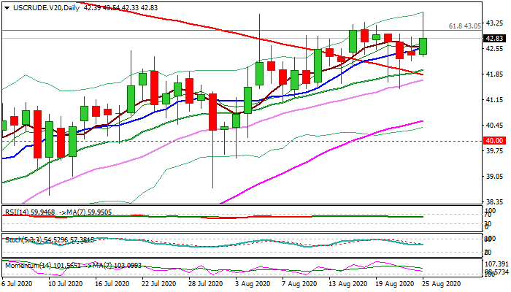Click the 22 Jul 2020 date label

pos(159,284)
